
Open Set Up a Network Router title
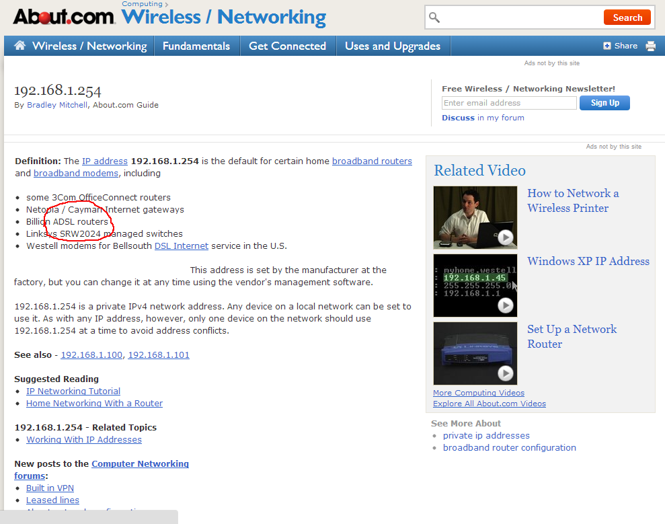[x=572, y=336]
